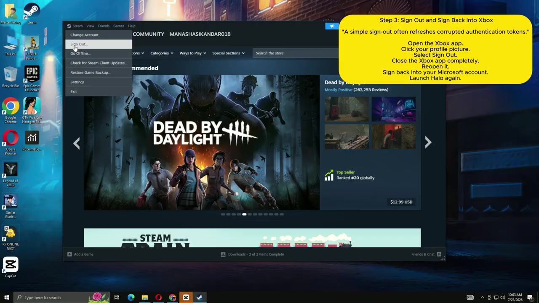This screenshot has height=303, width=539.
Task: Select the Epic Games Launcher shortcut
Action: [32, 79]
